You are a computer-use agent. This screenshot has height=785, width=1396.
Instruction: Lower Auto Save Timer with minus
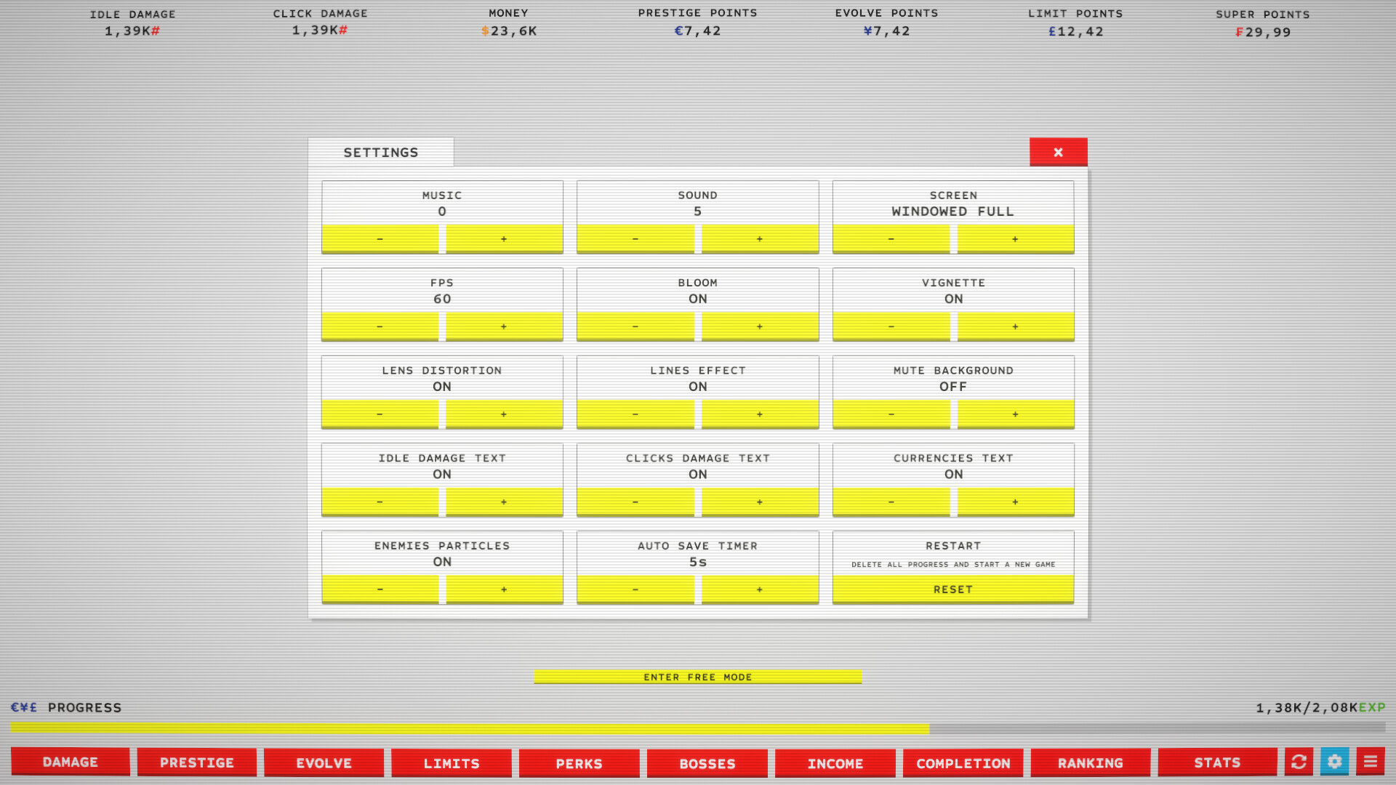[x=635, y=589]
